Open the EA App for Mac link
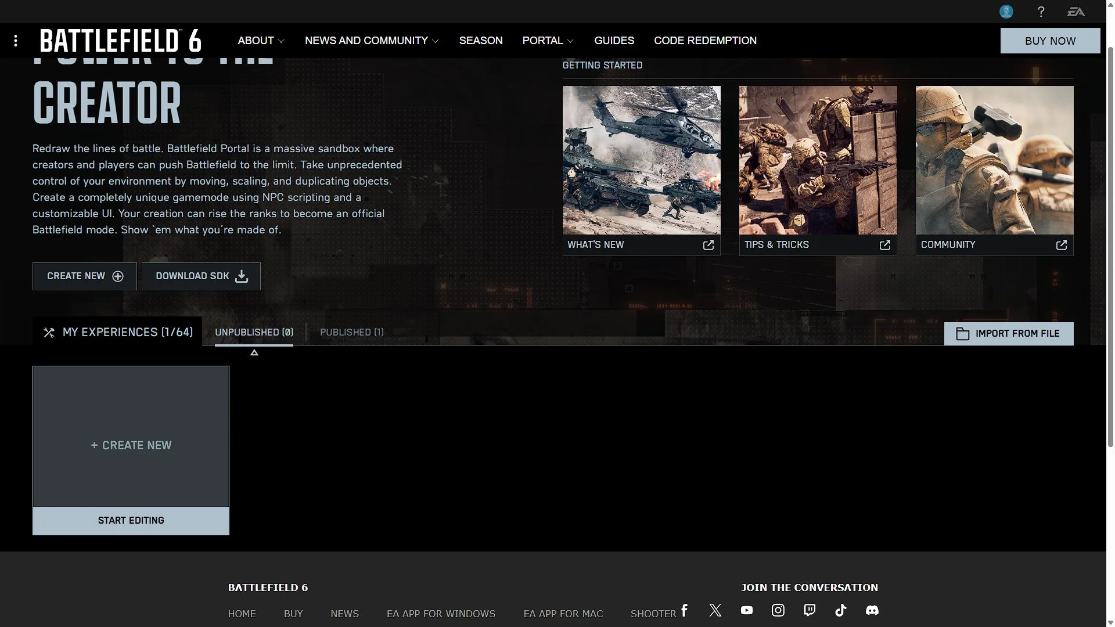This screenshot has height=627, width=1115. pos(563,614)
